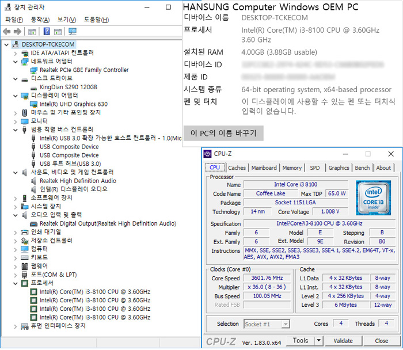The image size is (403, 350).
Task: Click the 휴먼 인터페이스 장치 icon
Action: [25, 326]
